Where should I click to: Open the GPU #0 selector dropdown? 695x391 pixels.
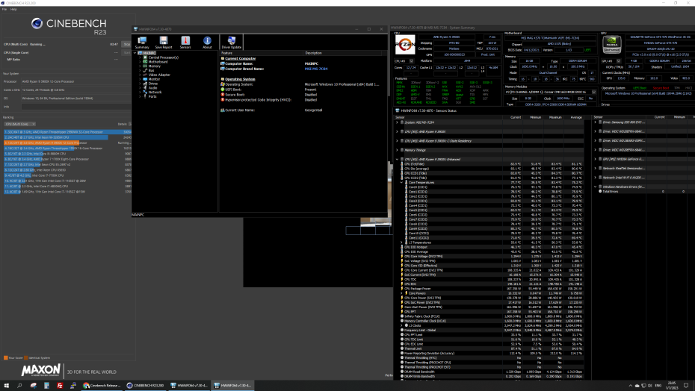618,61
